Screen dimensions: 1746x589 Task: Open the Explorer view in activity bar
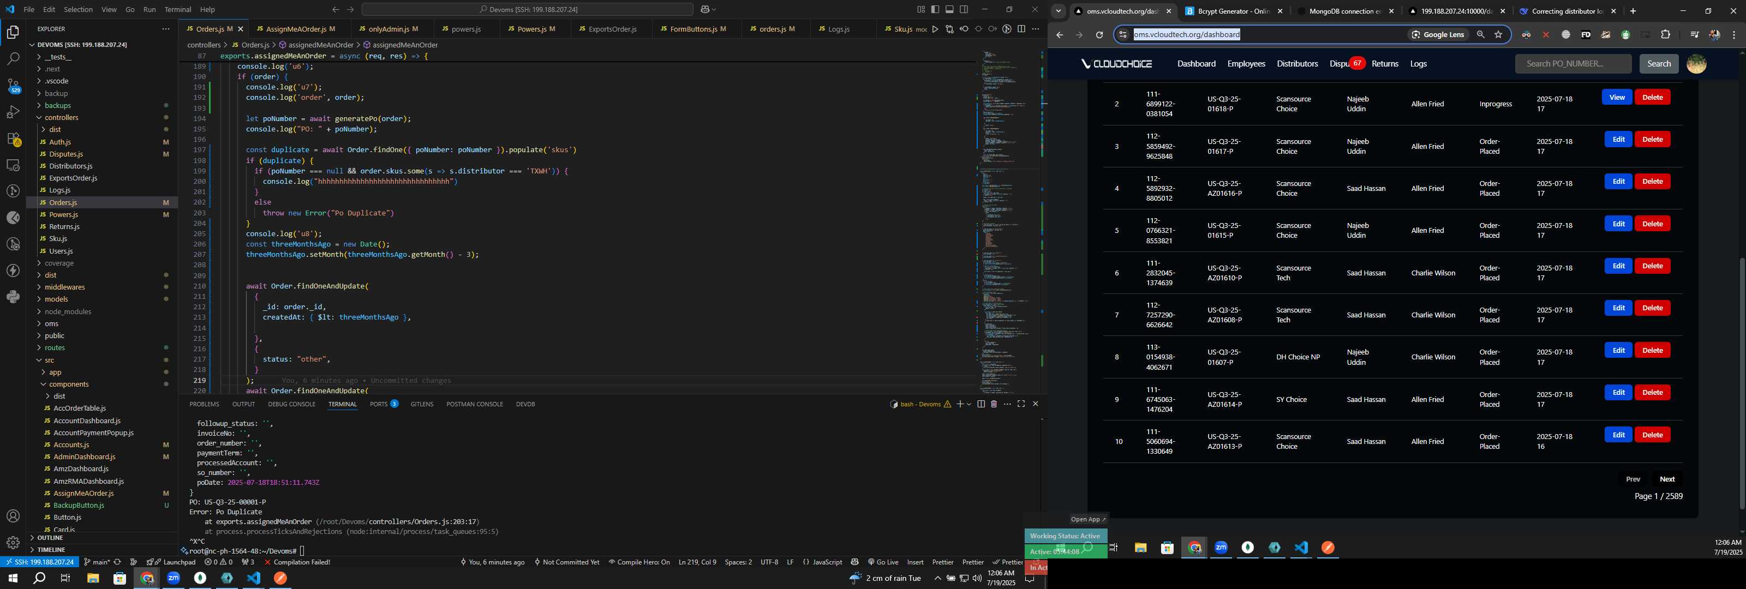coord(13,33)
